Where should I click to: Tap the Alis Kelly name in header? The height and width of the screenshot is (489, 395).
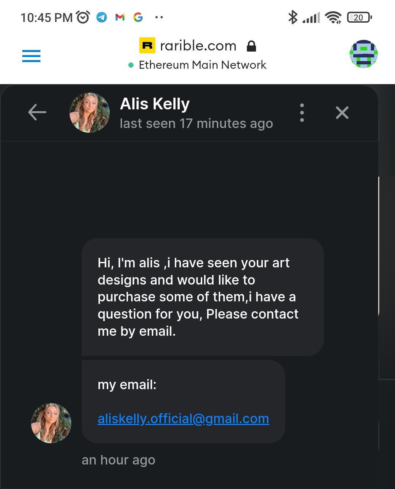click(x=155, y=104)
